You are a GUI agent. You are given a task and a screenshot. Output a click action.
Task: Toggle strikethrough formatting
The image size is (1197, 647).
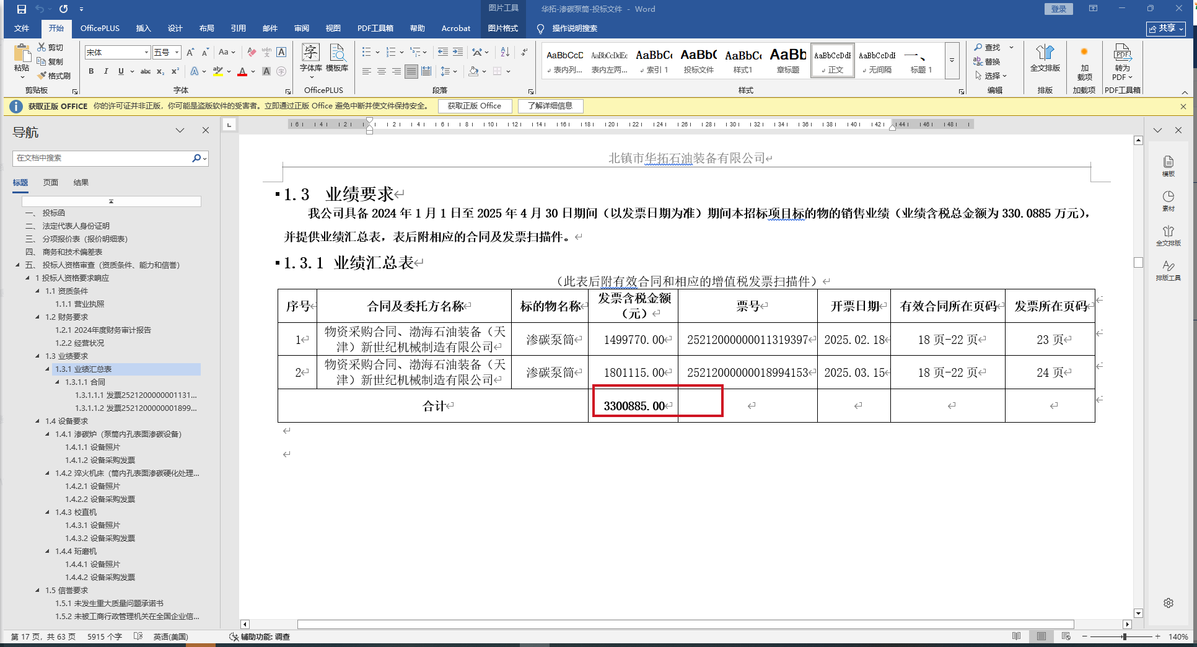click(146, 71)
